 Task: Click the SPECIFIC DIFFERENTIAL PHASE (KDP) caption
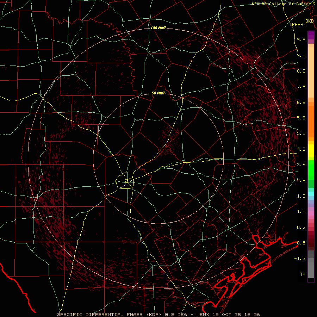pos(110,315)
